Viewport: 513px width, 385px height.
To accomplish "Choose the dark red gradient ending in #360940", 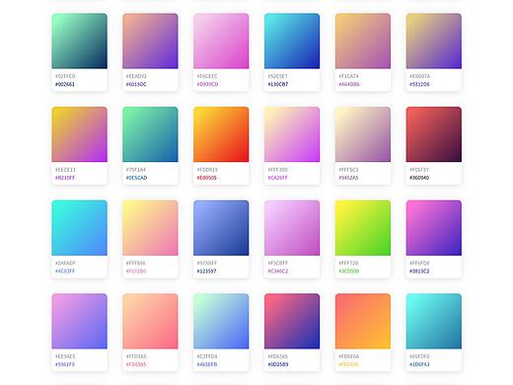I will 434,134.
